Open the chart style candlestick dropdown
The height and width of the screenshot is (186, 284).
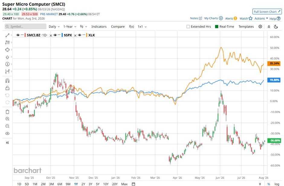[x=83, y=27]
